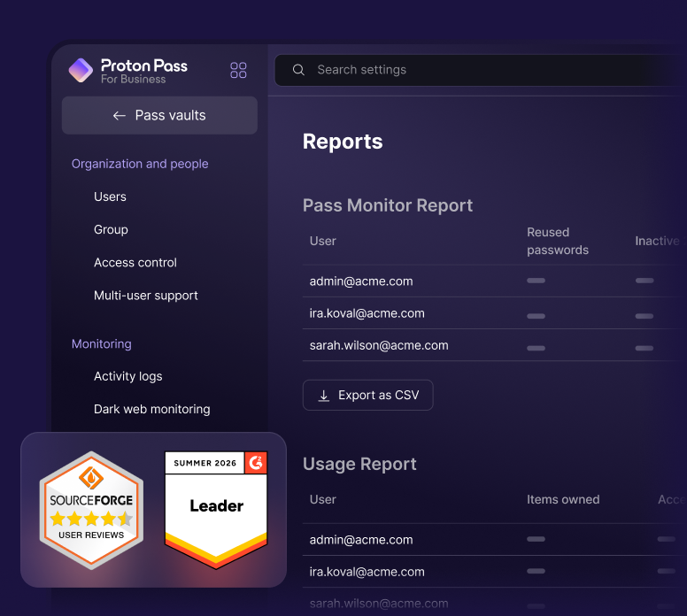Click the Reused passwords column header
This screenshot has height=616, width=687.
(x=558, y=241)
